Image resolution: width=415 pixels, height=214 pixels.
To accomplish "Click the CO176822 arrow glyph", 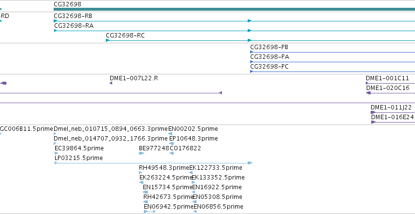I will coord(172,153).
